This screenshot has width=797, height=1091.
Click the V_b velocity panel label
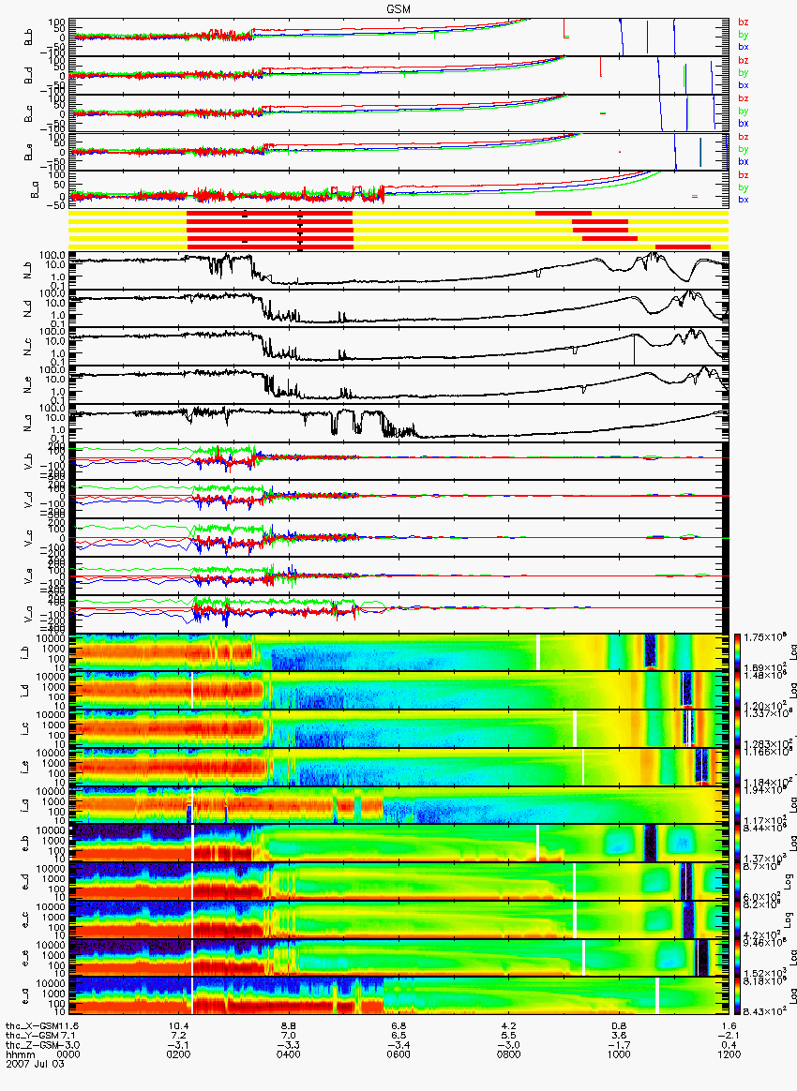[29, 460]
